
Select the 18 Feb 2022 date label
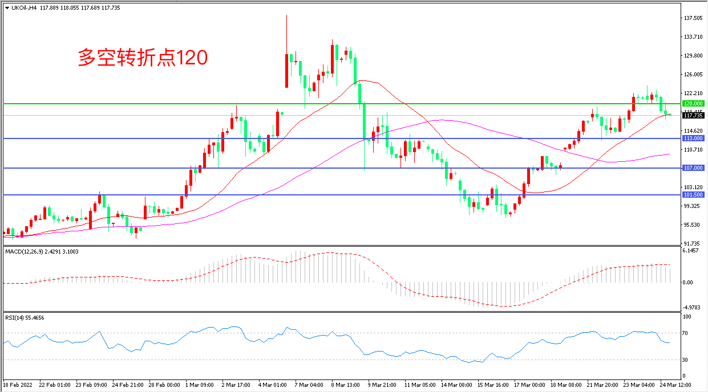point(18,385)
